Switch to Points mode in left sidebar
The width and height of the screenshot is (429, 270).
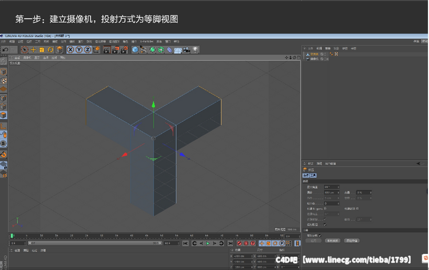point(3,98)
